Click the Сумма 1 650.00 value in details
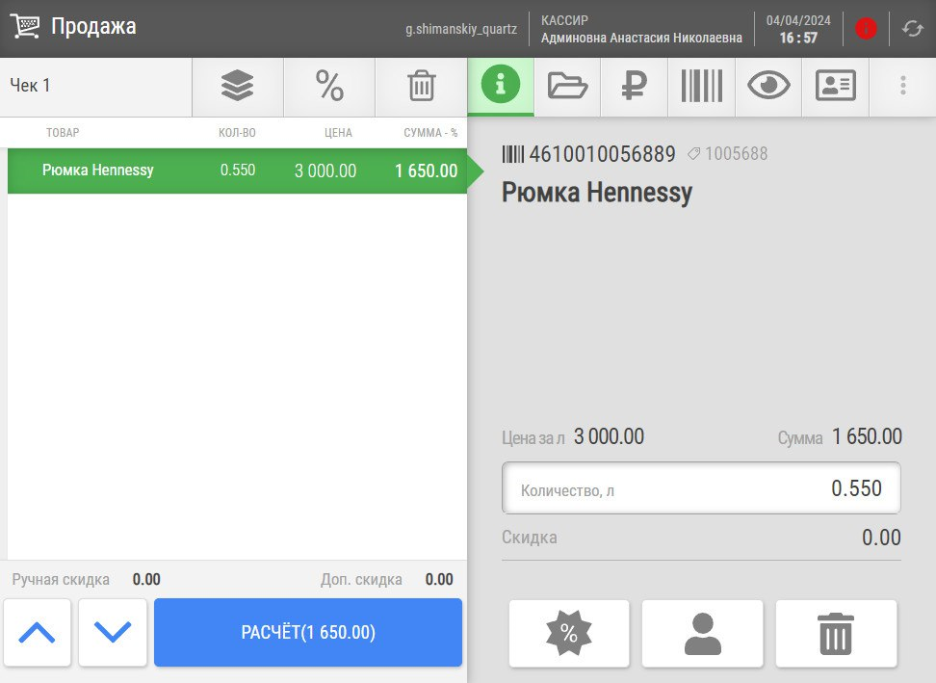936x683 pixels. coord(867,436)
